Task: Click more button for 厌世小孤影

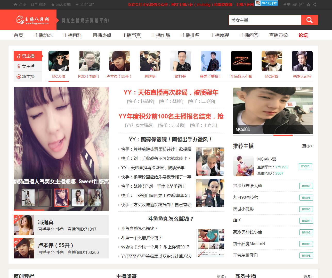Action: click(306, 209)
